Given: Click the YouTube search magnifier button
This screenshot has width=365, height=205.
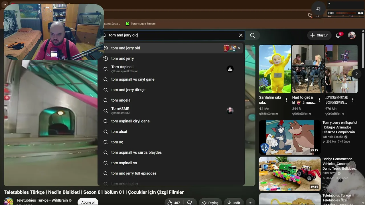Looking at the screenshot, I should click(x=252, y=35).
